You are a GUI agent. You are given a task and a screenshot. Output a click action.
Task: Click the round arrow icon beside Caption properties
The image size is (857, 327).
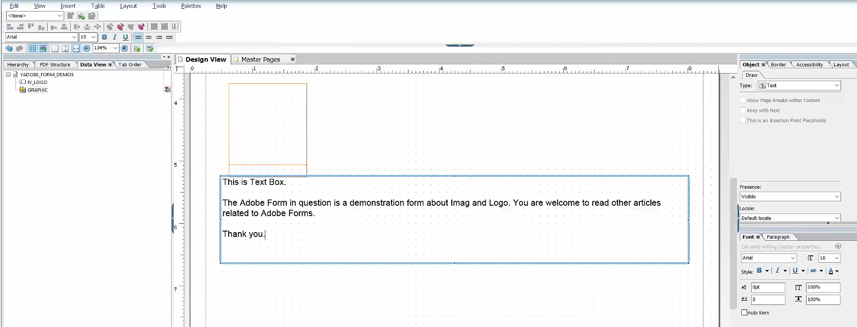point(837,247)
